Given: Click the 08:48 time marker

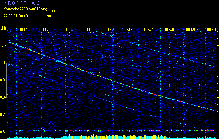Looking at the screenshot, I should click(x=170, y=30).
